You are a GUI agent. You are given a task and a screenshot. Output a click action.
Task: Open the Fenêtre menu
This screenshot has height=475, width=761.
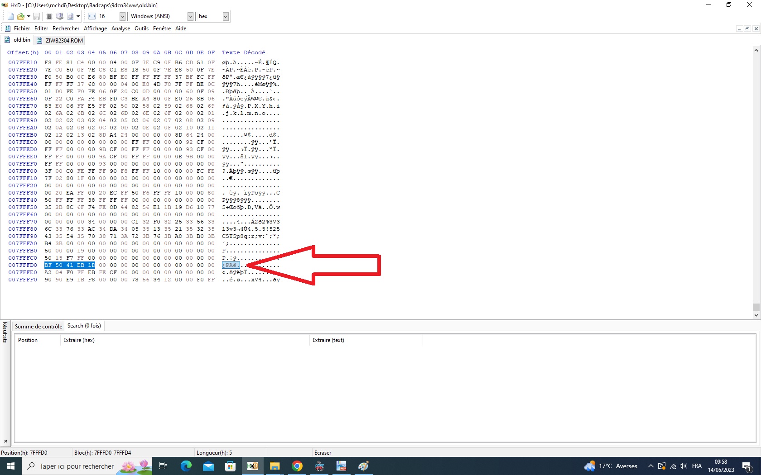tap(162, 28)
